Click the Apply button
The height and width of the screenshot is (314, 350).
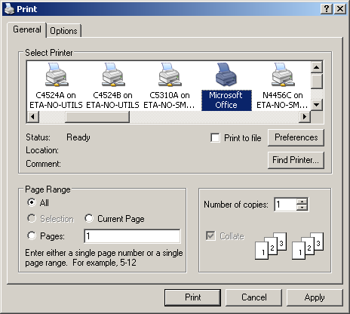pos(315,297)
